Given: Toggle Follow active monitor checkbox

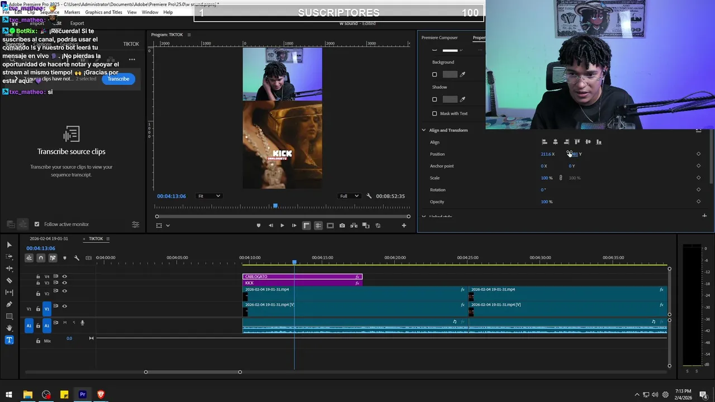Looking at the screenshot, I should 37,224.
